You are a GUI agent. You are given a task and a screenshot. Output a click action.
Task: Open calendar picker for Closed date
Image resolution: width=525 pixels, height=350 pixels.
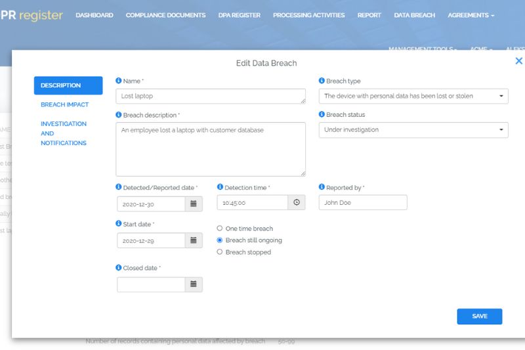194,284
